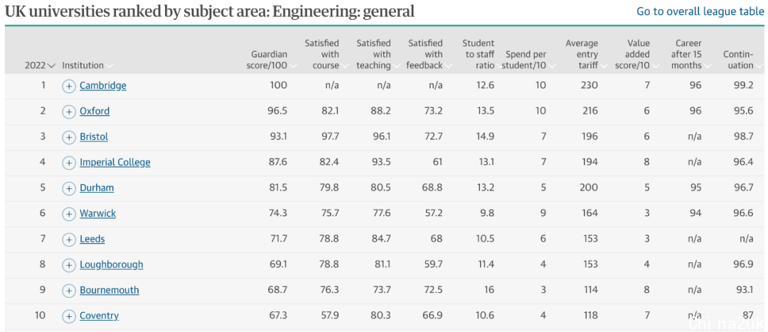Go to overall league table link
The image size is (768, 332).
pyautogui.click(x=700, y=11)
